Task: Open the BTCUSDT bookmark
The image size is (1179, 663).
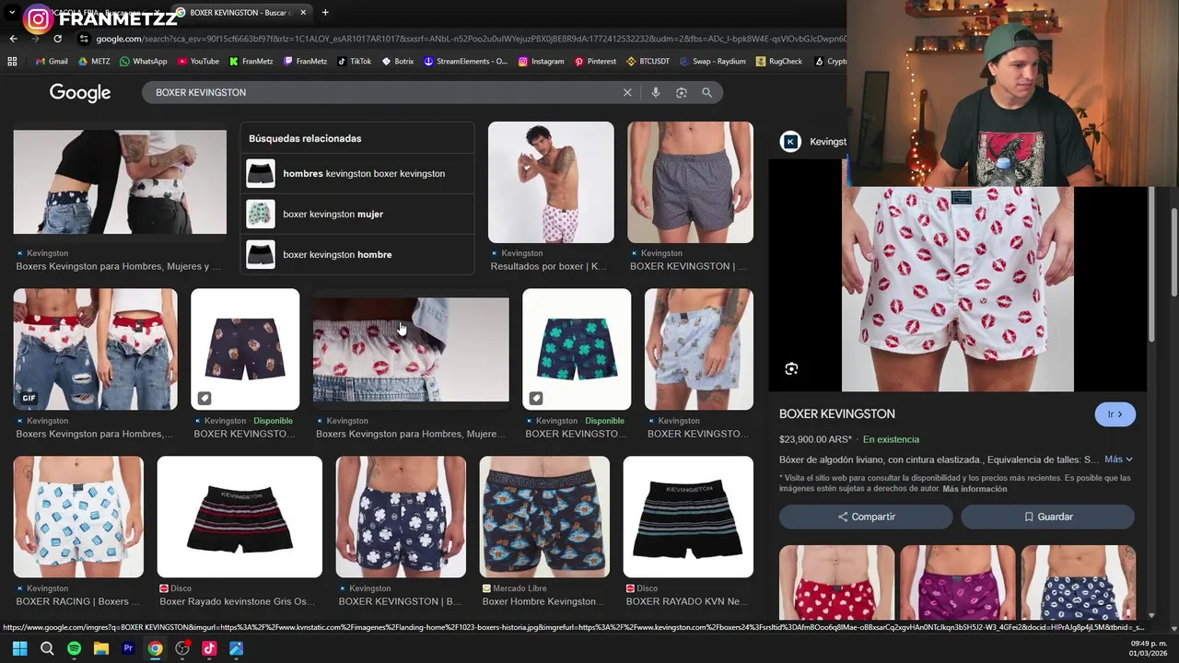Action: (648, 62)
